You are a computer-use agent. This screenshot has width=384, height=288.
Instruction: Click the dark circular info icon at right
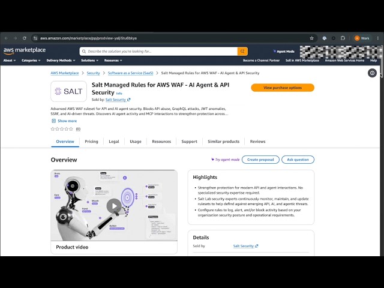click(x=372, y=73)
